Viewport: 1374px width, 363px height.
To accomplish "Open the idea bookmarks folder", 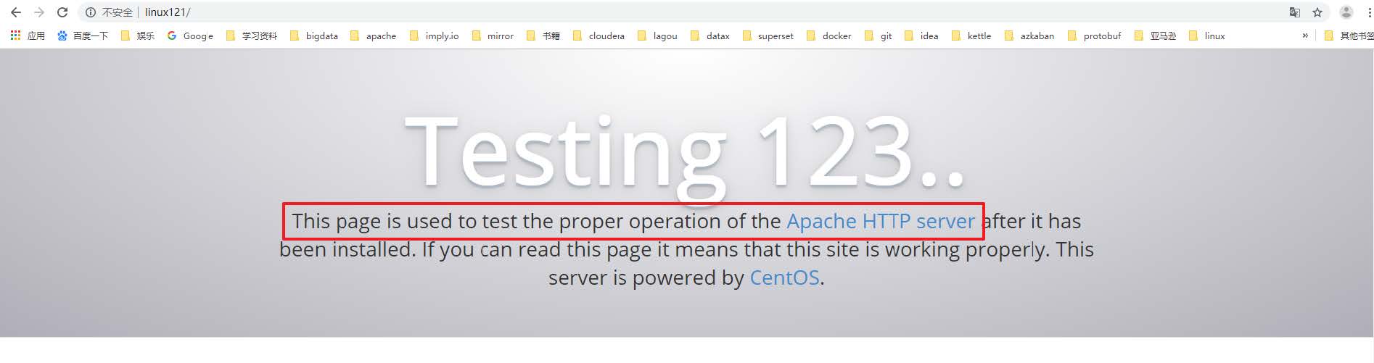I will (921, 36).
